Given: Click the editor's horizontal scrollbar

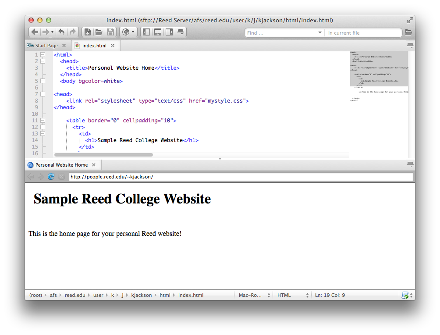Looking at the screenshot, I should pos(103,155).
